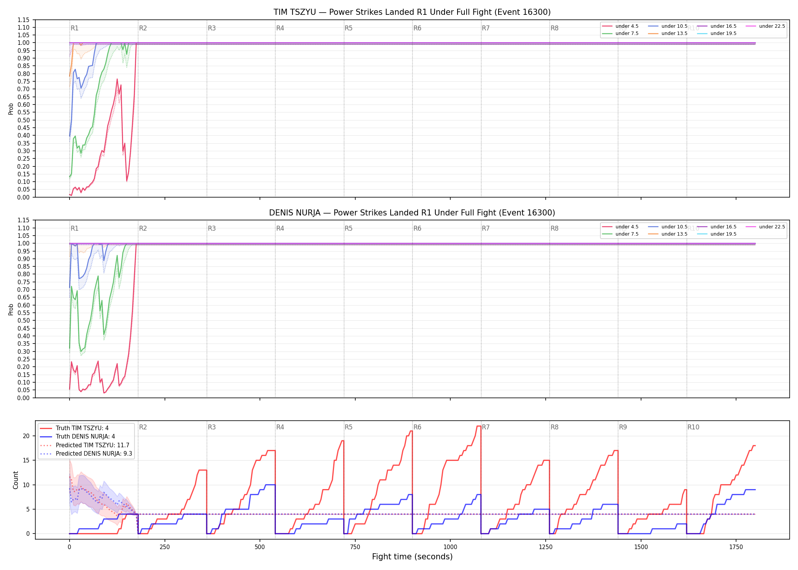Image resolution: width=798 pixels, height=570 pixels.
Task: Click the R2 round marker in top chart
Action: coord(143,28)
